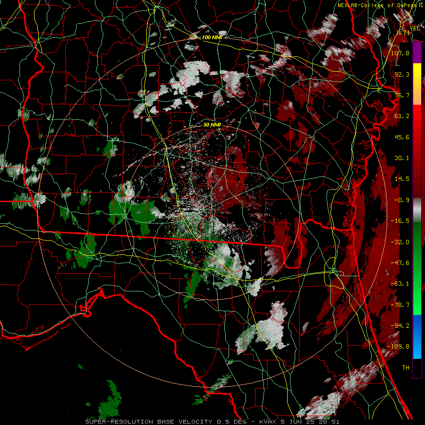The width and height of the screenshot is (425, 425).
Task: Click the 76.7 velocity scale value
Action: pos(402,95)
